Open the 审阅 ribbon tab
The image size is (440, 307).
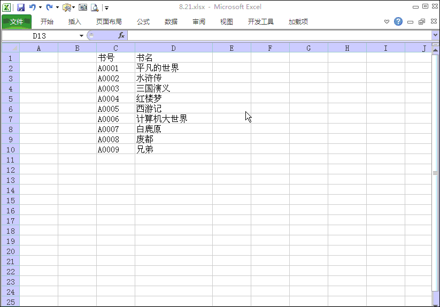[199, 21]
